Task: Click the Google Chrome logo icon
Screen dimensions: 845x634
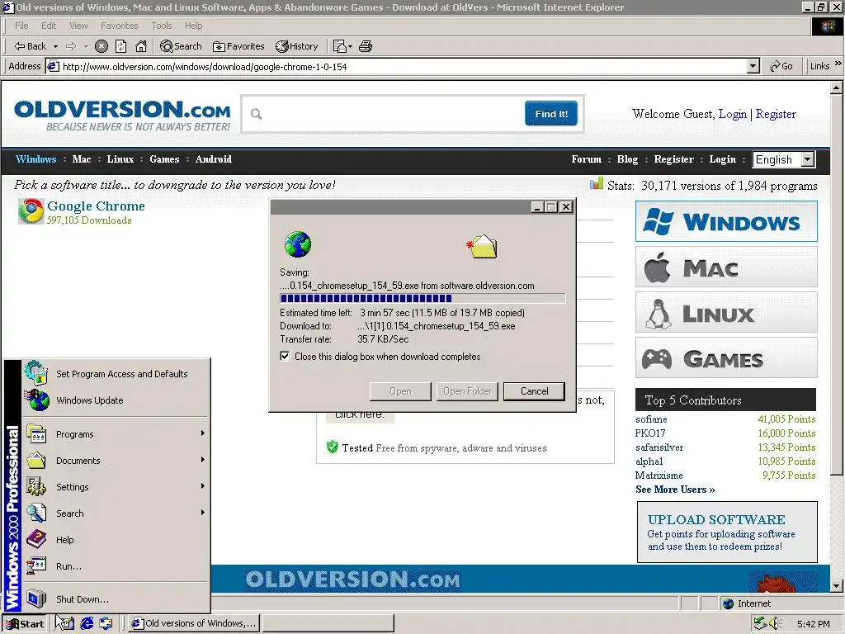Action: click(31, 211)
